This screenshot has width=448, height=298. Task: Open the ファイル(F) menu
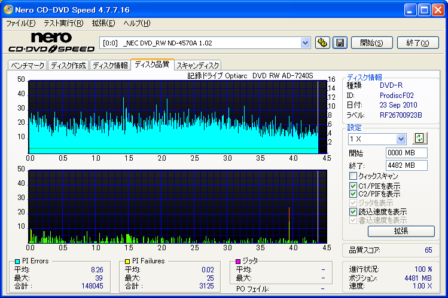coord(20,23)
